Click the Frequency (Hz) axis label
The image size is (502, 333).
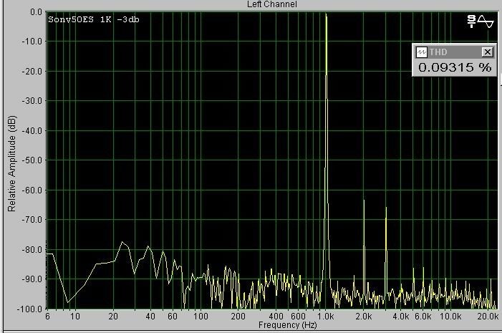click(x=287, y=325)
